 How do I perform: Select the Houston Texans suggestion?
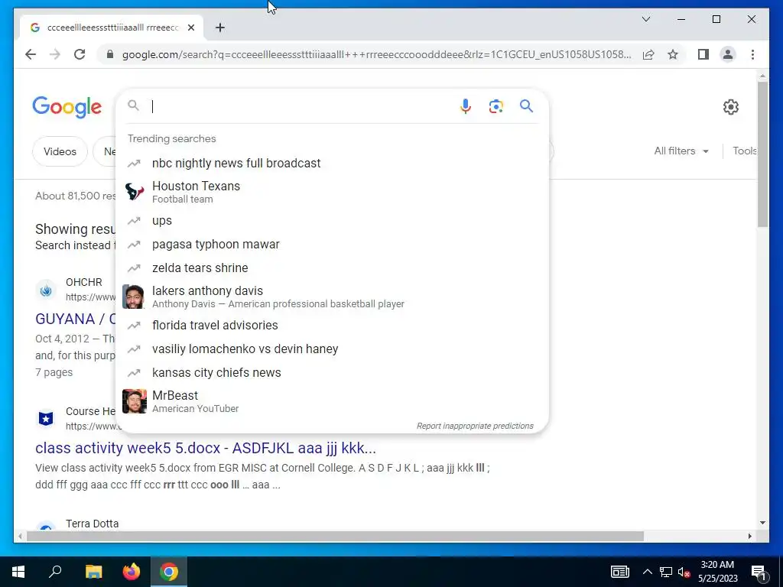[332, 192]
